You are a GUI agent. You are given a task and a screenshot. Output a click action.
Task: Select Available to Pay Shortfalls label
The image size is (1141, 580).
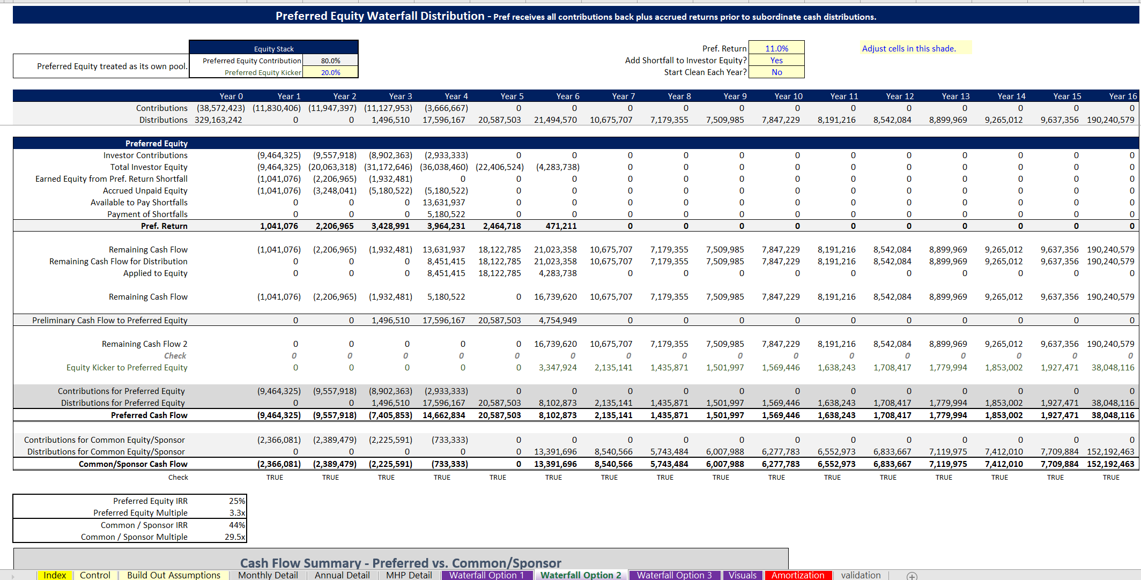[139, 202]
